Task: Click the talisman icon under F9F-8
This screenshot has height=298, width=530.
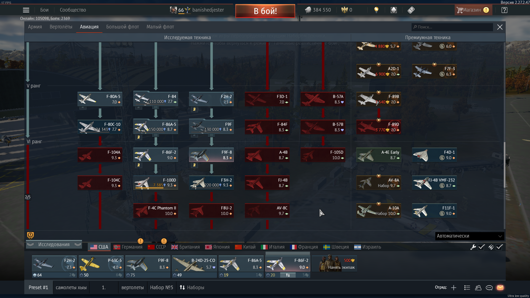Action: tap(194, 165)
